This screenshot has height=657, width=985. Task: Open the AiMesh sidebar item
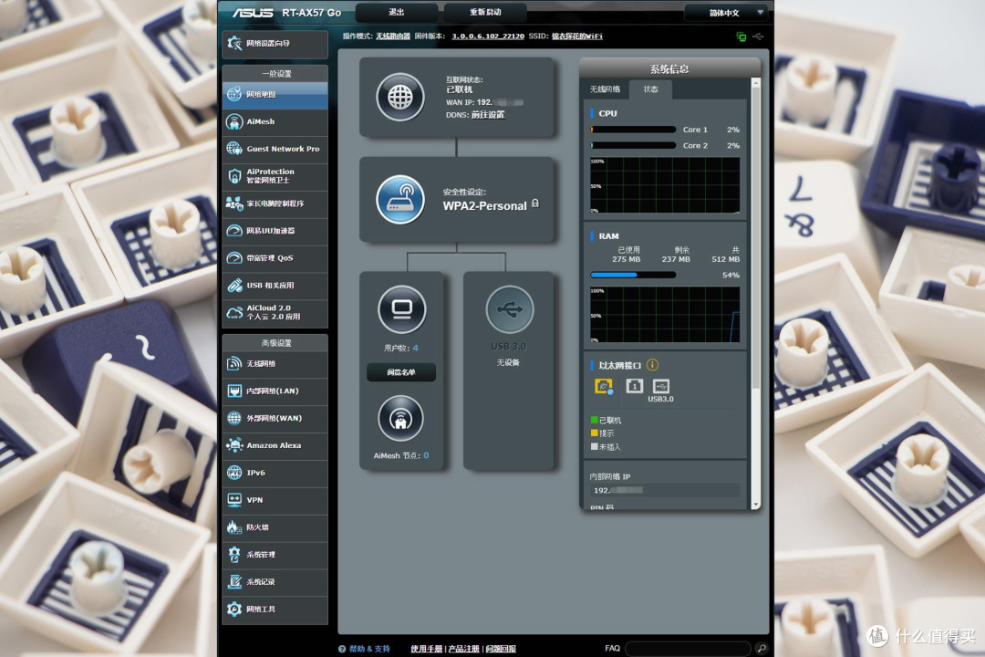[275, 121]
